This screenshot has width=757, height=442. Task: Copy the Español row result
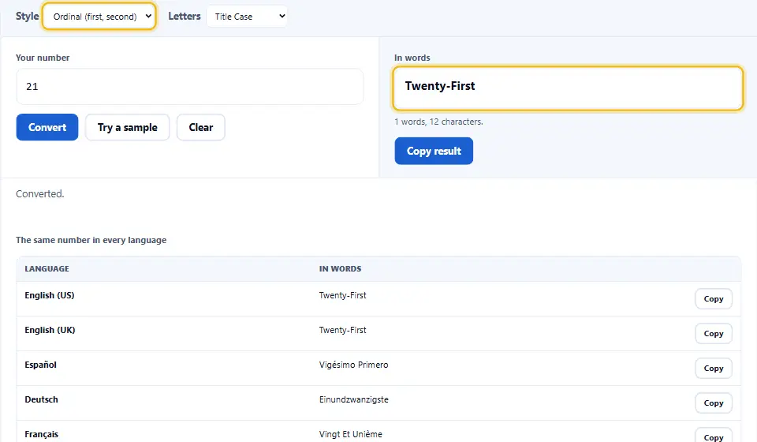(x=714, y=369)
